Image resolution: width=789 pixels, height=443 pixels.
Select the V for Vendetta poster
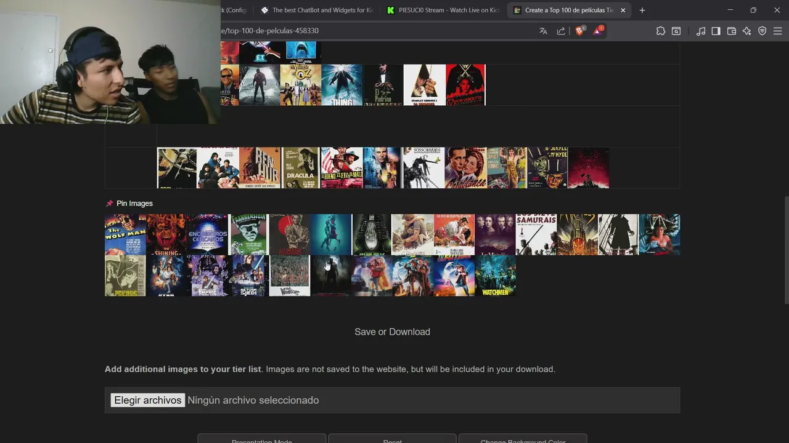tap(465, 85)
